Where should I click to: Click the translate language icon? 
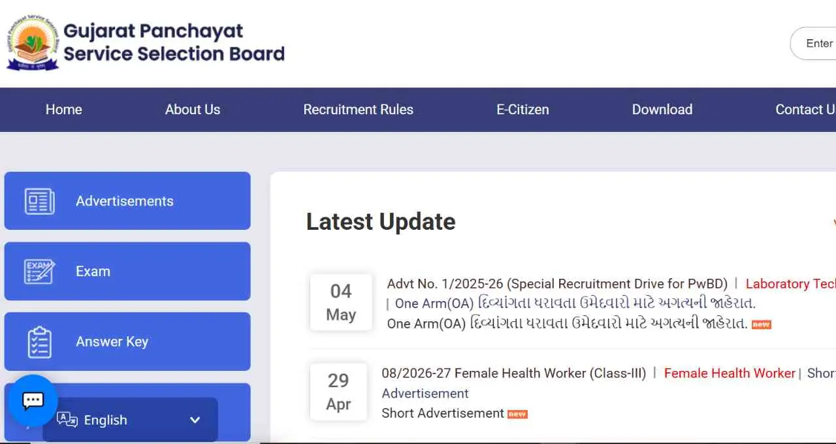click(67, 420)
